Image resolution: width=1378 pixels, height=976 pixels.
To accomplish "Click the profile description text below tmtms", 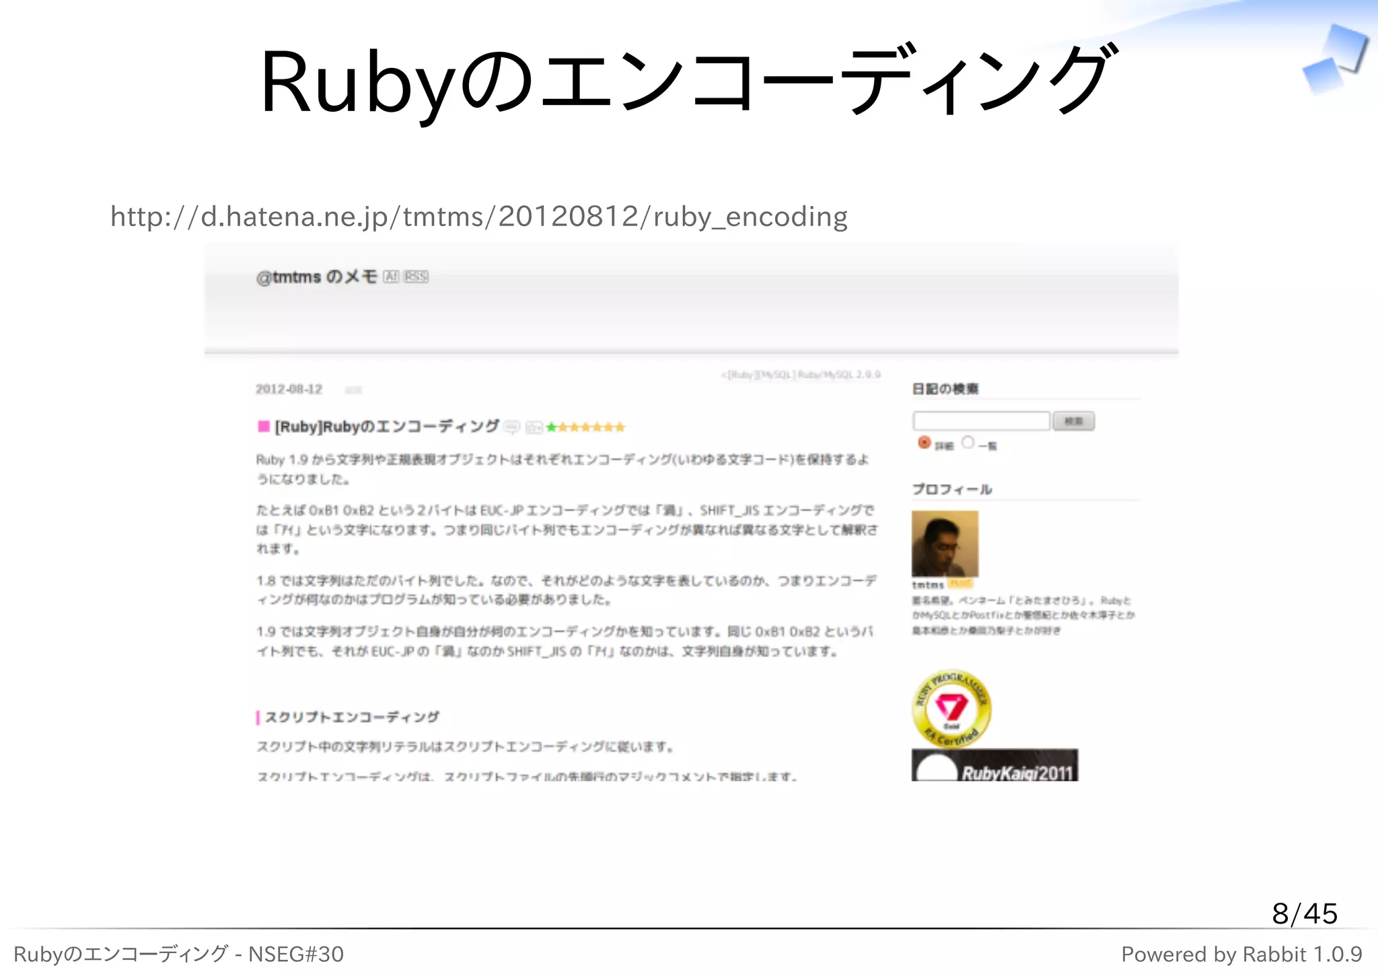I will coord(1023,615).
